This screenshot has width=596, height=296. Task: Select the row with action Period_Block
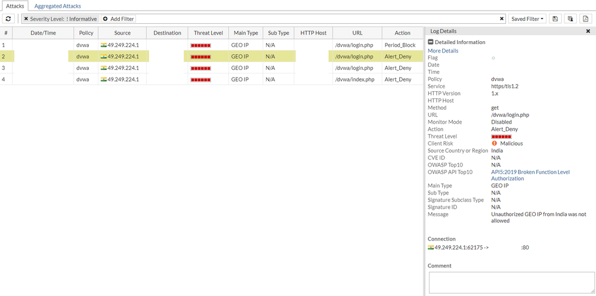pyautogui.click(x=211, y=45)
